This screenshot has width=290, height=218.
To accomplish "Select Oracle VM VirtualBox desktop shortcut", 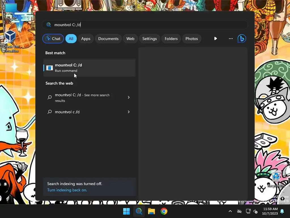I will tap(11, 41).
